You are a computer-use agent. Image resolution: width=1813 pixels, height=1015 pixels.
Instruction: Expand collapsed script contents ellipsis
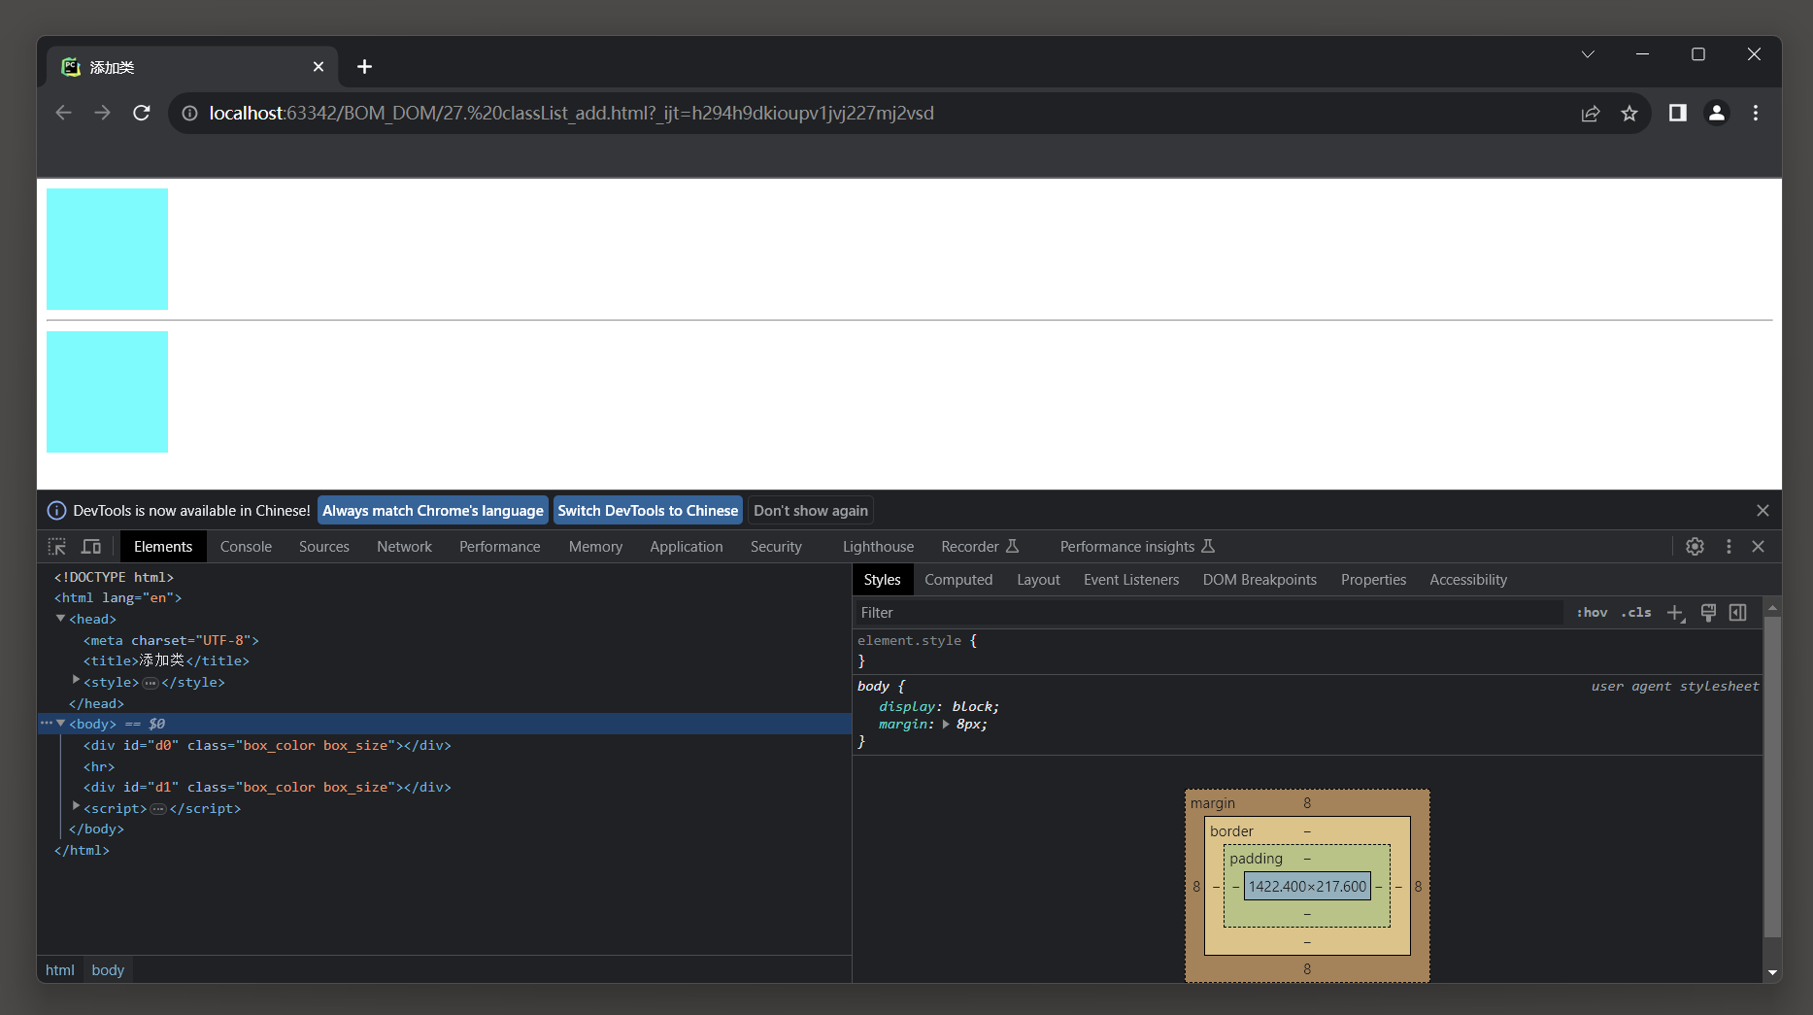pos(158,809)
